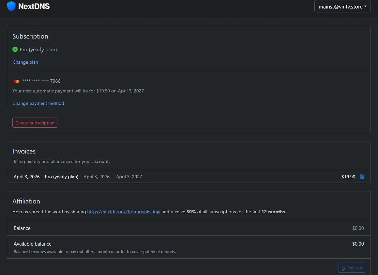
Task: Click the Pay out PayPal button
Action: (x=352, y=268)
